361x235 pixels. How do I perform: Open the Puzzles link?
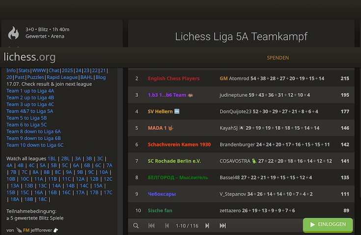click(x=35, y=77)
